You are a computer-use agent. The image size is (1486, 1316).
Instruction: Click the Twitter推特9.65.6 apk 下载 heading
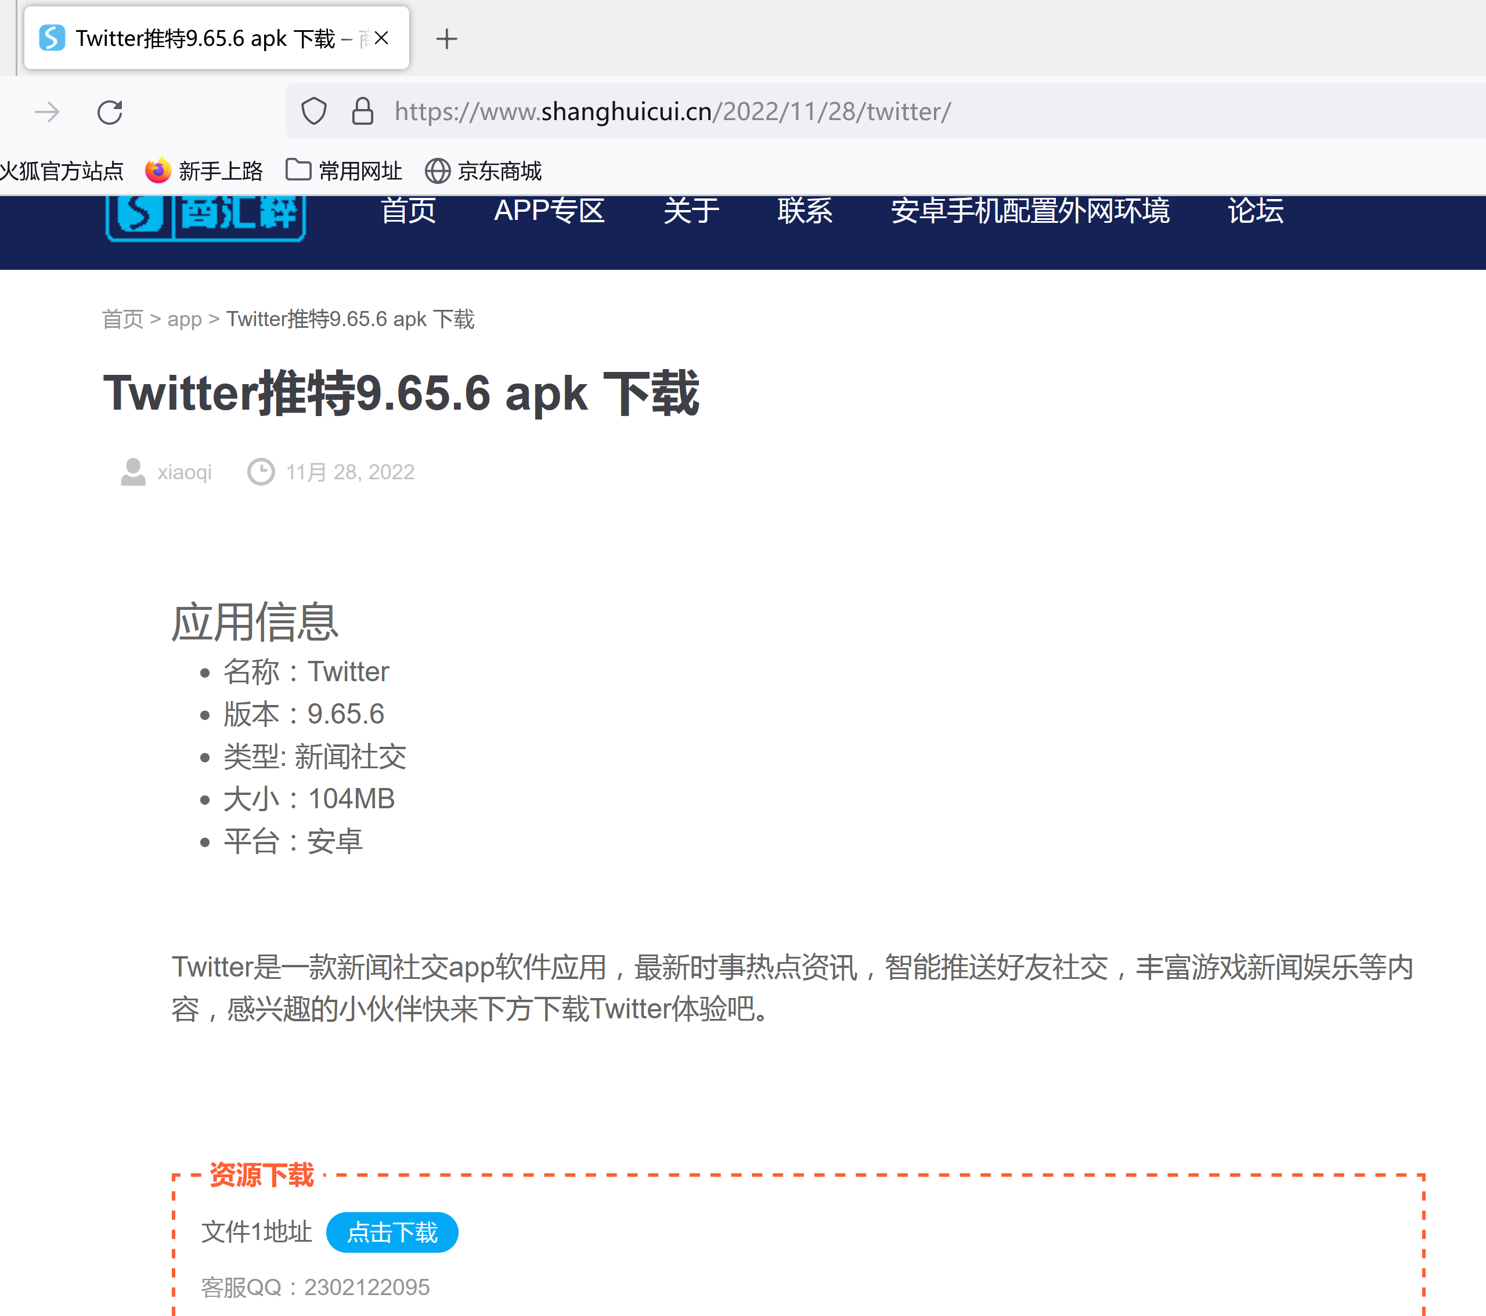tap(401, 393)
